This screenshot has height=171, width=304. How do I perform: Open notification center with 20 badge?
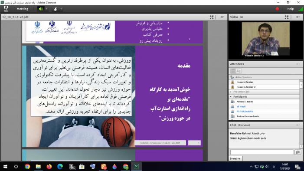[297, 167]
